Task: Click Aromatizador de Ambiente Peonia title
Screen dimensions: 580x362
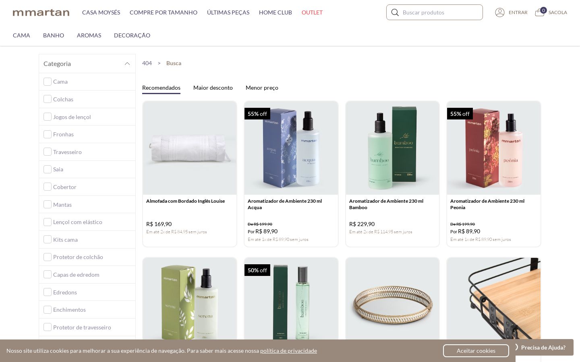Action: pyautogui.click(x=487, y=204)
